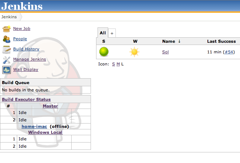
Task: Open the Manage Jenkins link
Action: (x=30, y=59)
